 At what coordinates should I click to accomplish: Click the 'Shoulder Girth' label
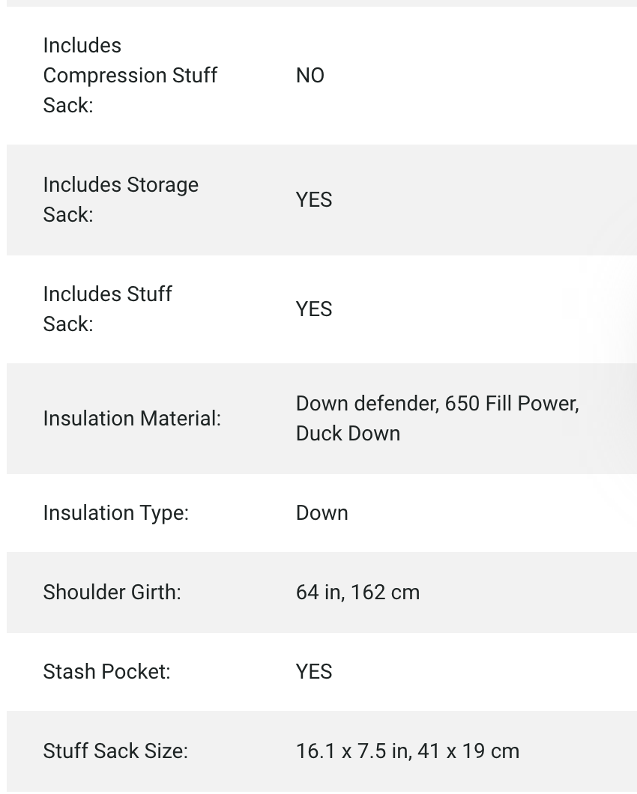click(x=112, y=592)
